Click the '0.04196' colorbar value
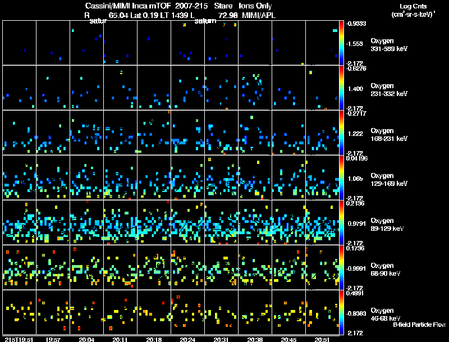 pyautogui.click(x=357, y=158)
